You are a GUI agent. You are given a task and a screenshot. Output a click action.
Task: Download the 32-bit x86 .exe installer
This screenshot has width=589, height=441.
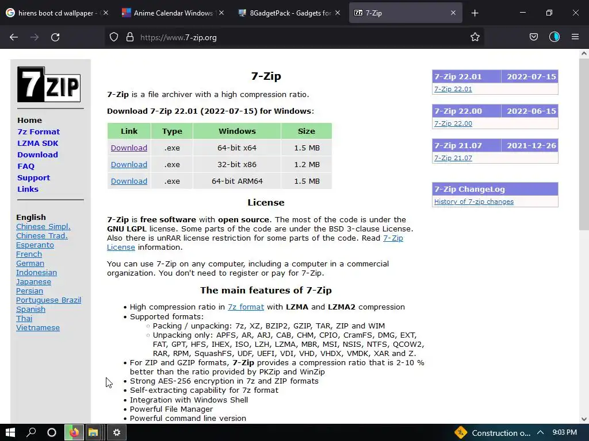pyautogui.click(x=129, y=164)
